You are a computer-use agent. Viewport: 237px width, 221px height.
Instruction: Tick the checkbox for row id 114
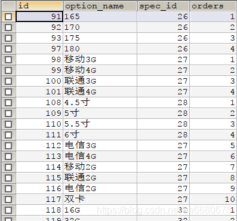pyautogui.click(x=8, y=167)
